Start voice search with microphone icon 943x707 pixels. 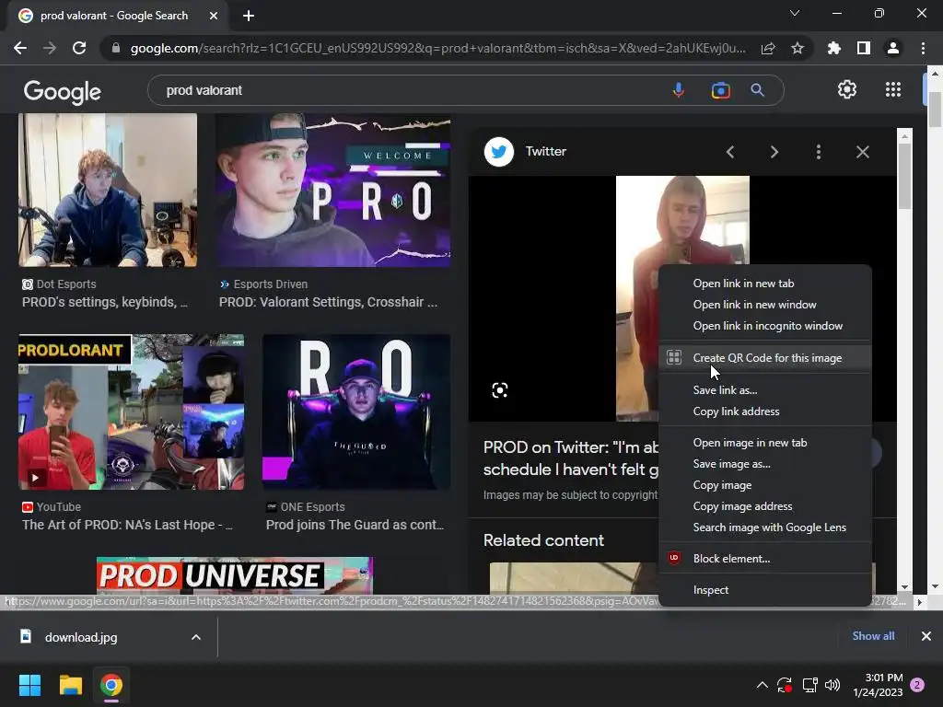coord(679,90)
